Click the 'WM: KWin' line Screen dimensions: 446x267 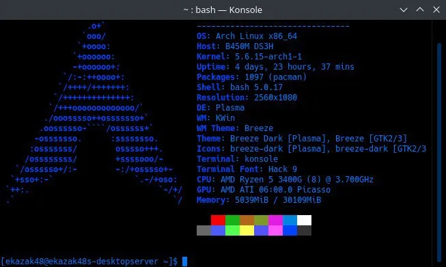pos(216,118)
